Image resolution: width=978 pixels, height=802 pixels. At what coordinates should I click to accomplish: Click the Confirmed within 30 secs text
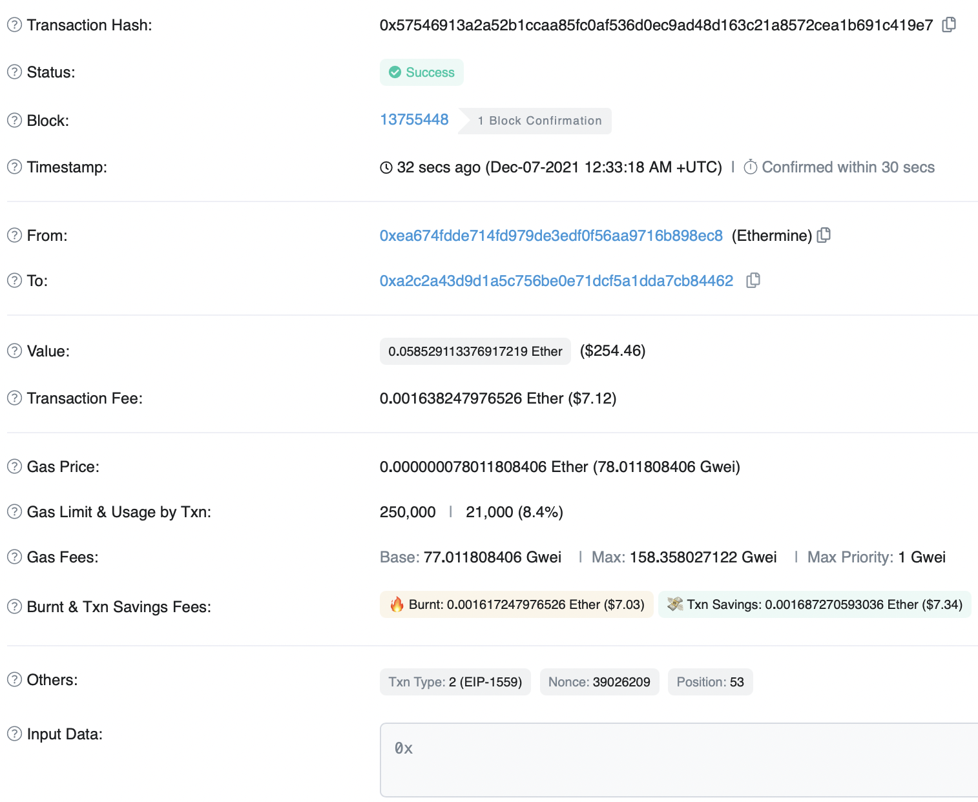848,167
